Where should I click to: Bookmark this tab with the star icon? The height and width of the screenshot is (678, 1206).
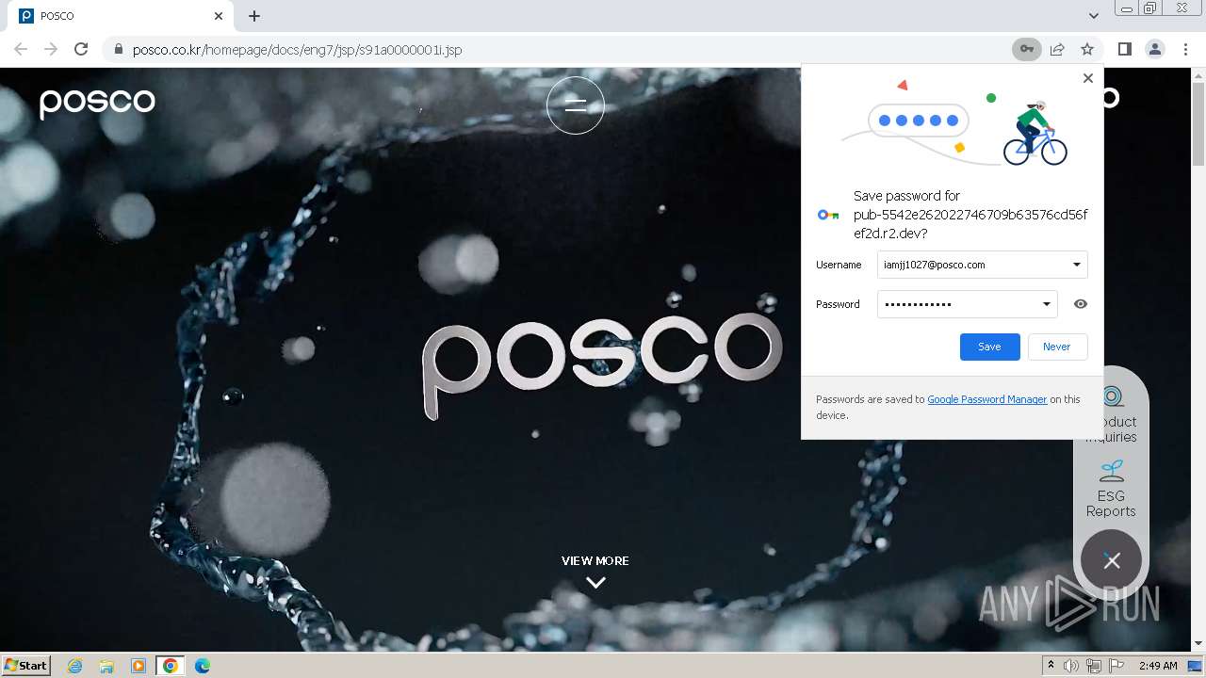(1087, 49)
